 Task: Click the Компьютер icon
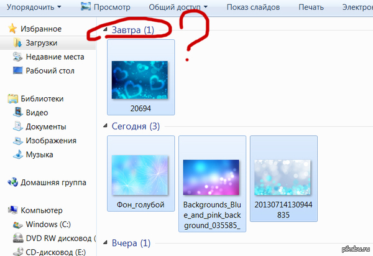tap(12, 210)
